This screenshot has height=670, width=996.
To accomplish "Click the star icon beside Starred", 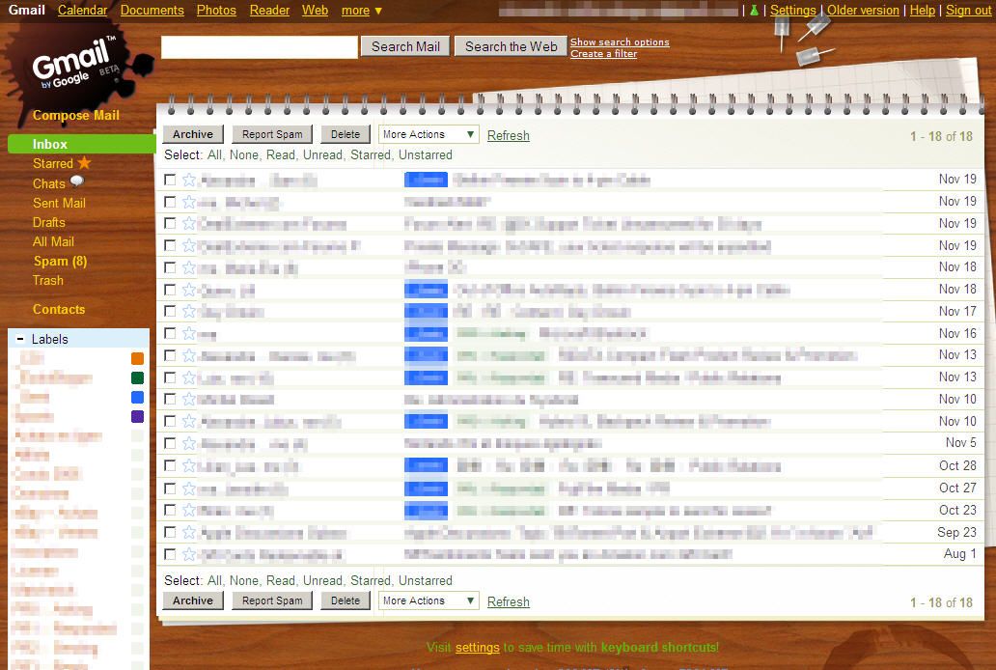I will click(x=85, y=163).
